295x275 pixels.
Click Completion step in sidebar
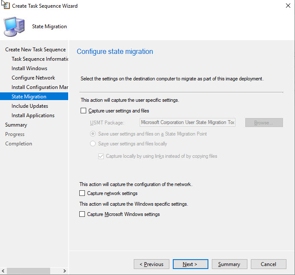(x=18, y=144)
